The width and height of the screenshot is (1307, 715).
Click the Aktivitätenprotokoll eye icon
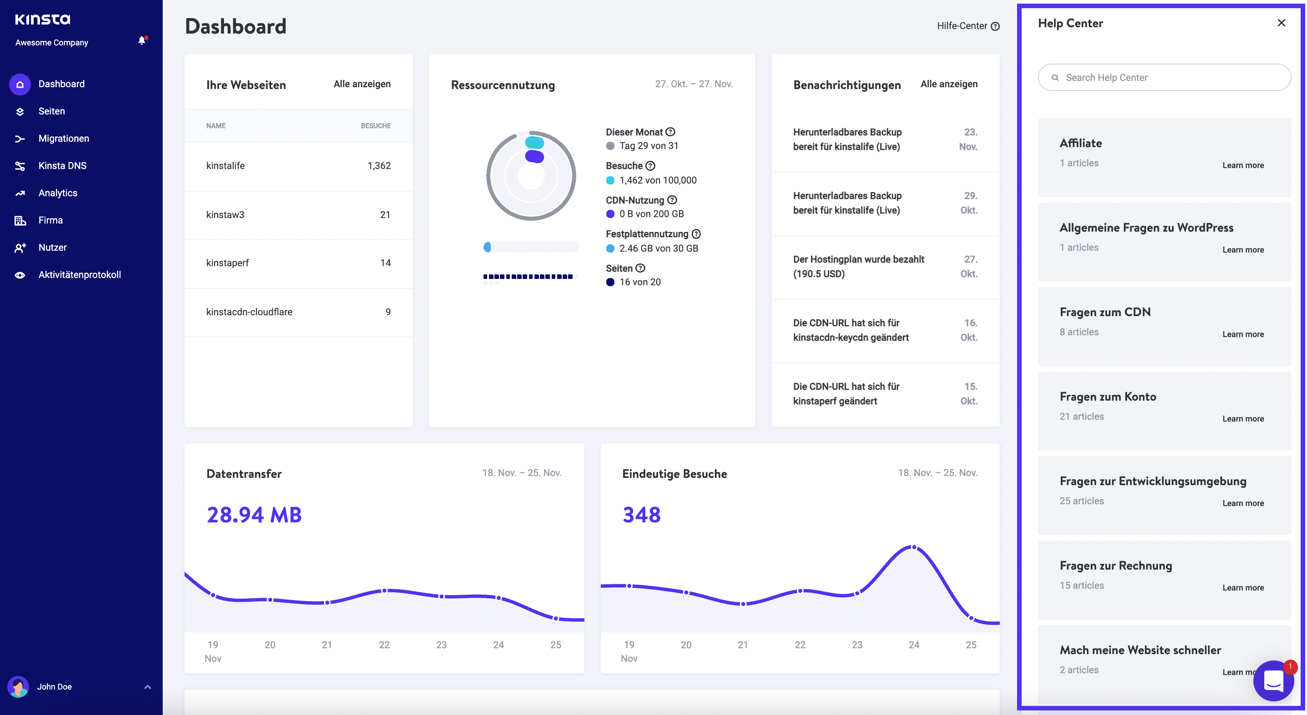[20, 275]
